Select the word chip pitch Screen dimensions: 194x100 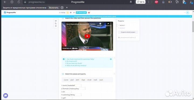(77, 80)
